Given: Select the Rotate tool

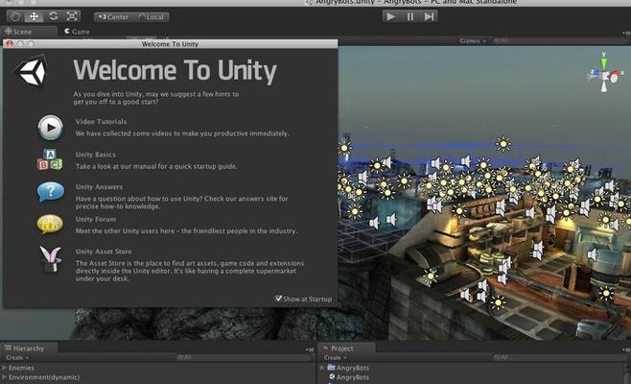Looking at the screenshot, I should pos(53,16).
